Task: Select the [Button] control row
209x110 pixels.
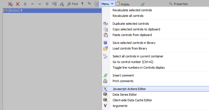Action: (x=52, y=10)
